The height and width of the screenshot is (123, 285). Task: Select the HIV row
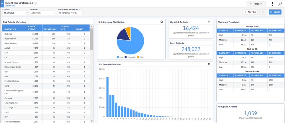click(46, 117)
